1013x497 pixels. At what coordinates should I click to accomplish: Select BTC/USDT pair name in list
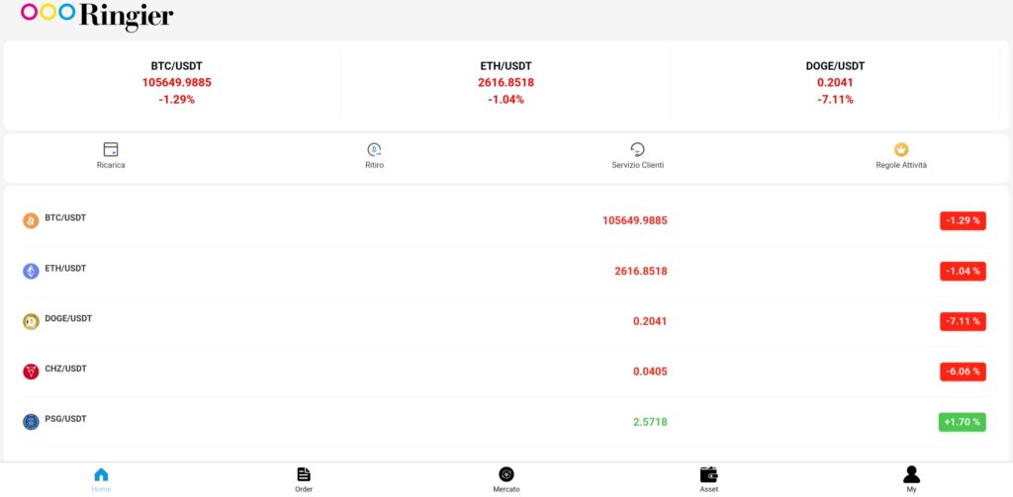[65, 218]
